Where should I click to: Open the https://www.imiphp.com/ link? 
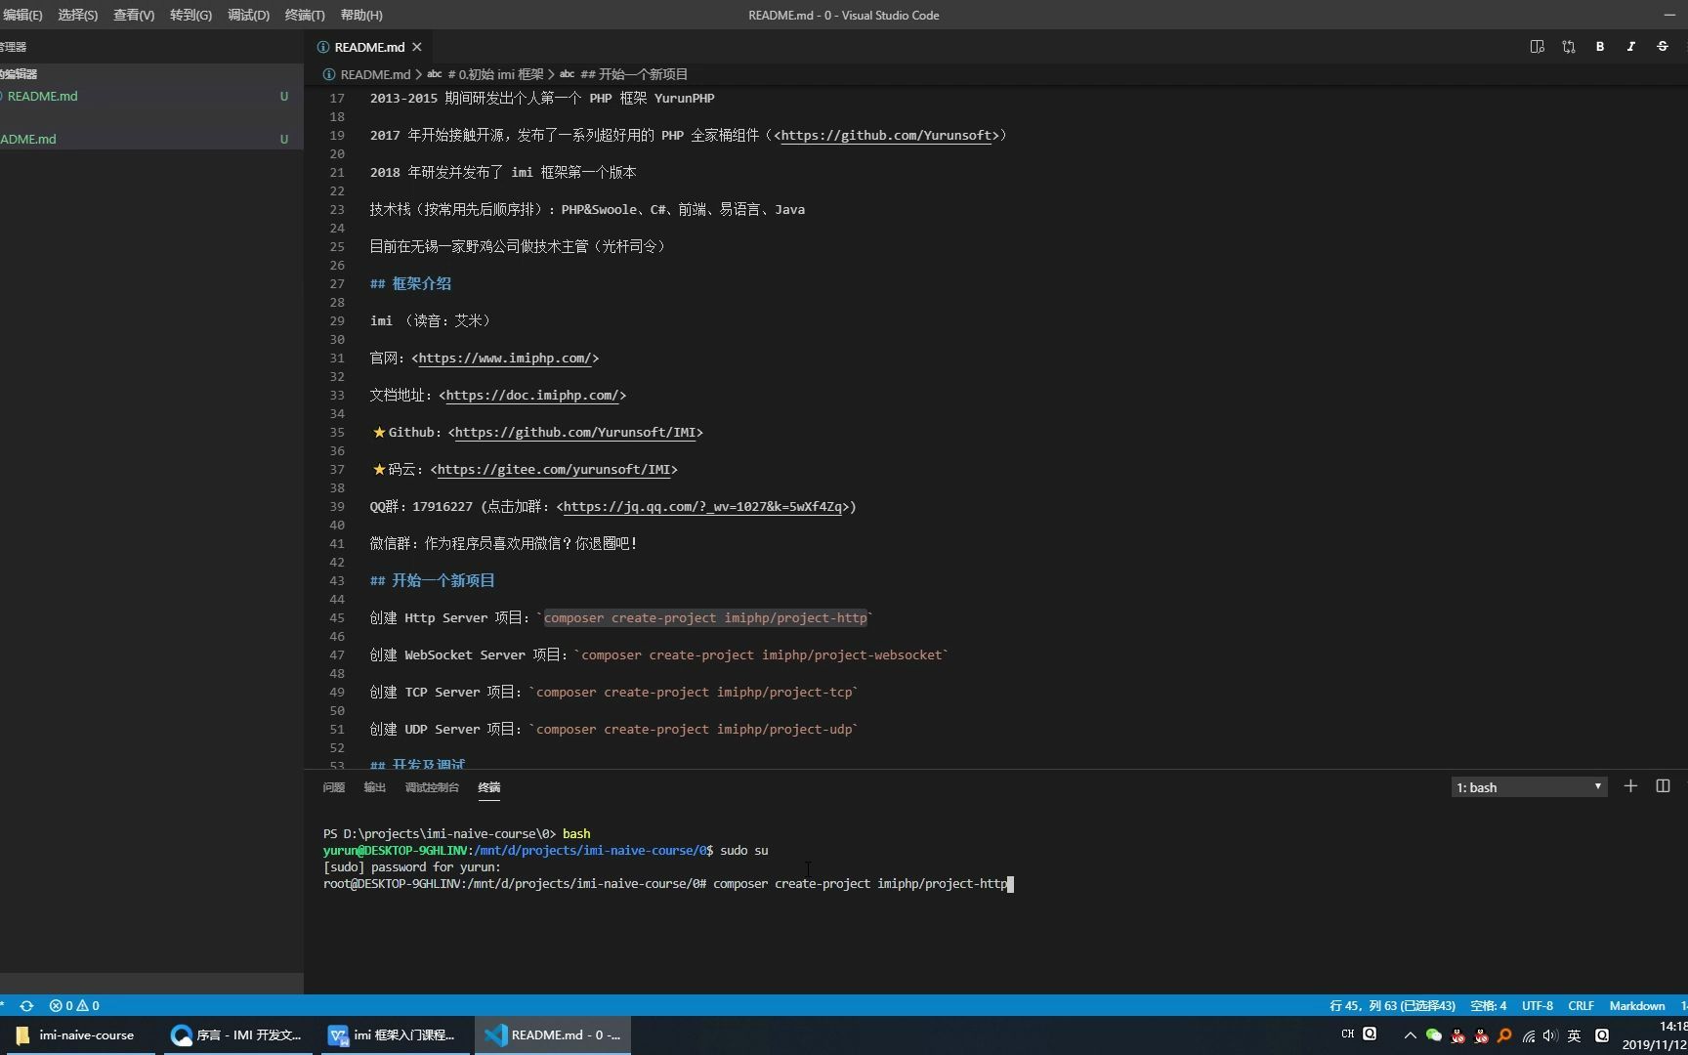point(505,359)
